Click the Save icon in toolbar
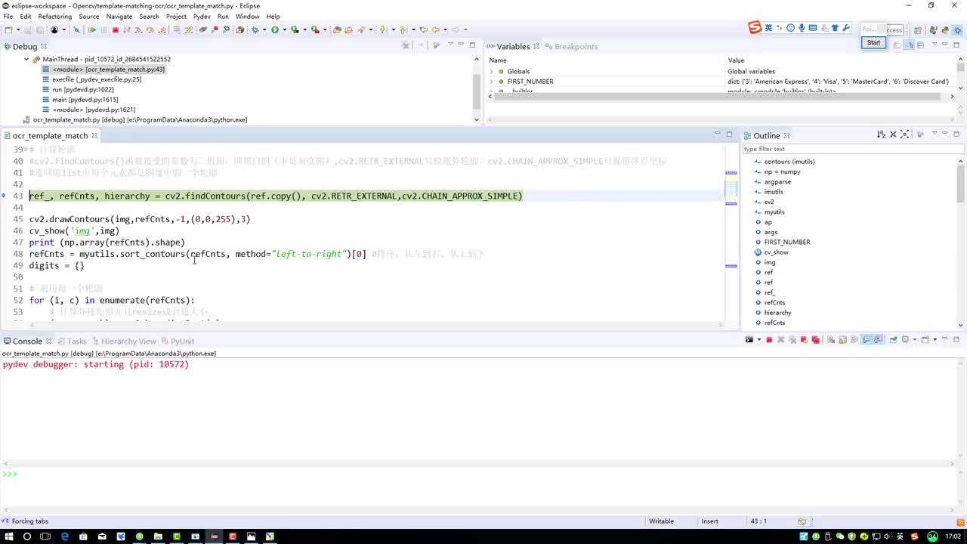Image resolution: width=967 pixels, height=544 pixels. pyautogui.click(x=28, y=30)
